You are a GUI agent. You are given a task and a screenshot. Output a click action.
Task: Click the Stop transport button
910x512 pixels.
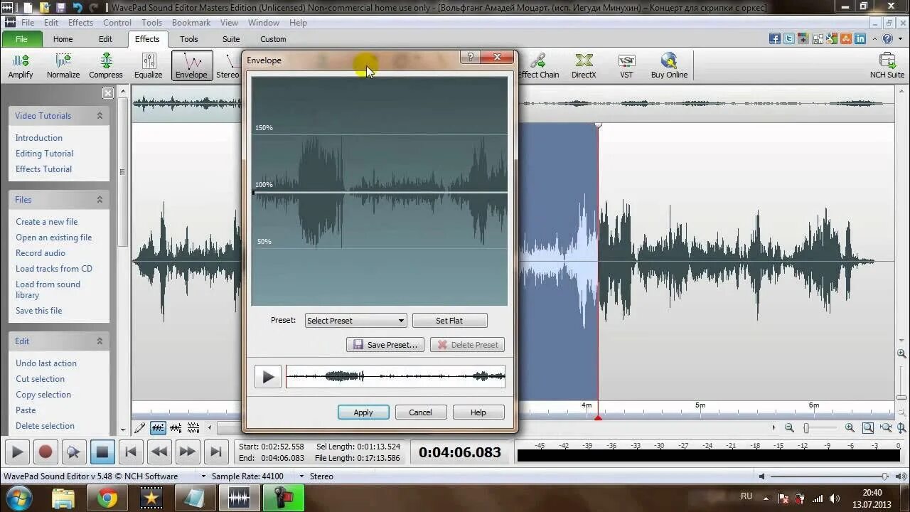(x=102, y=452)
